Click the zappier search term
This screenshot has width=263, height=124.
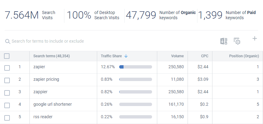[x=40, y=92]
